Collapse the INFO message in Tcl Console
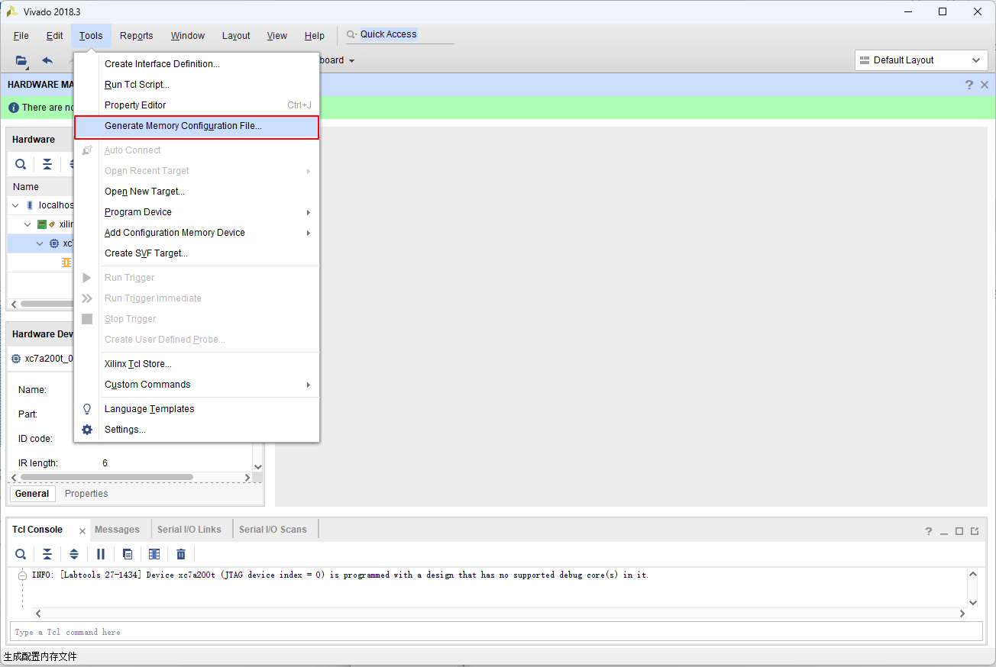The height and width of the screenshot is (667, 996). click(22, 575)
